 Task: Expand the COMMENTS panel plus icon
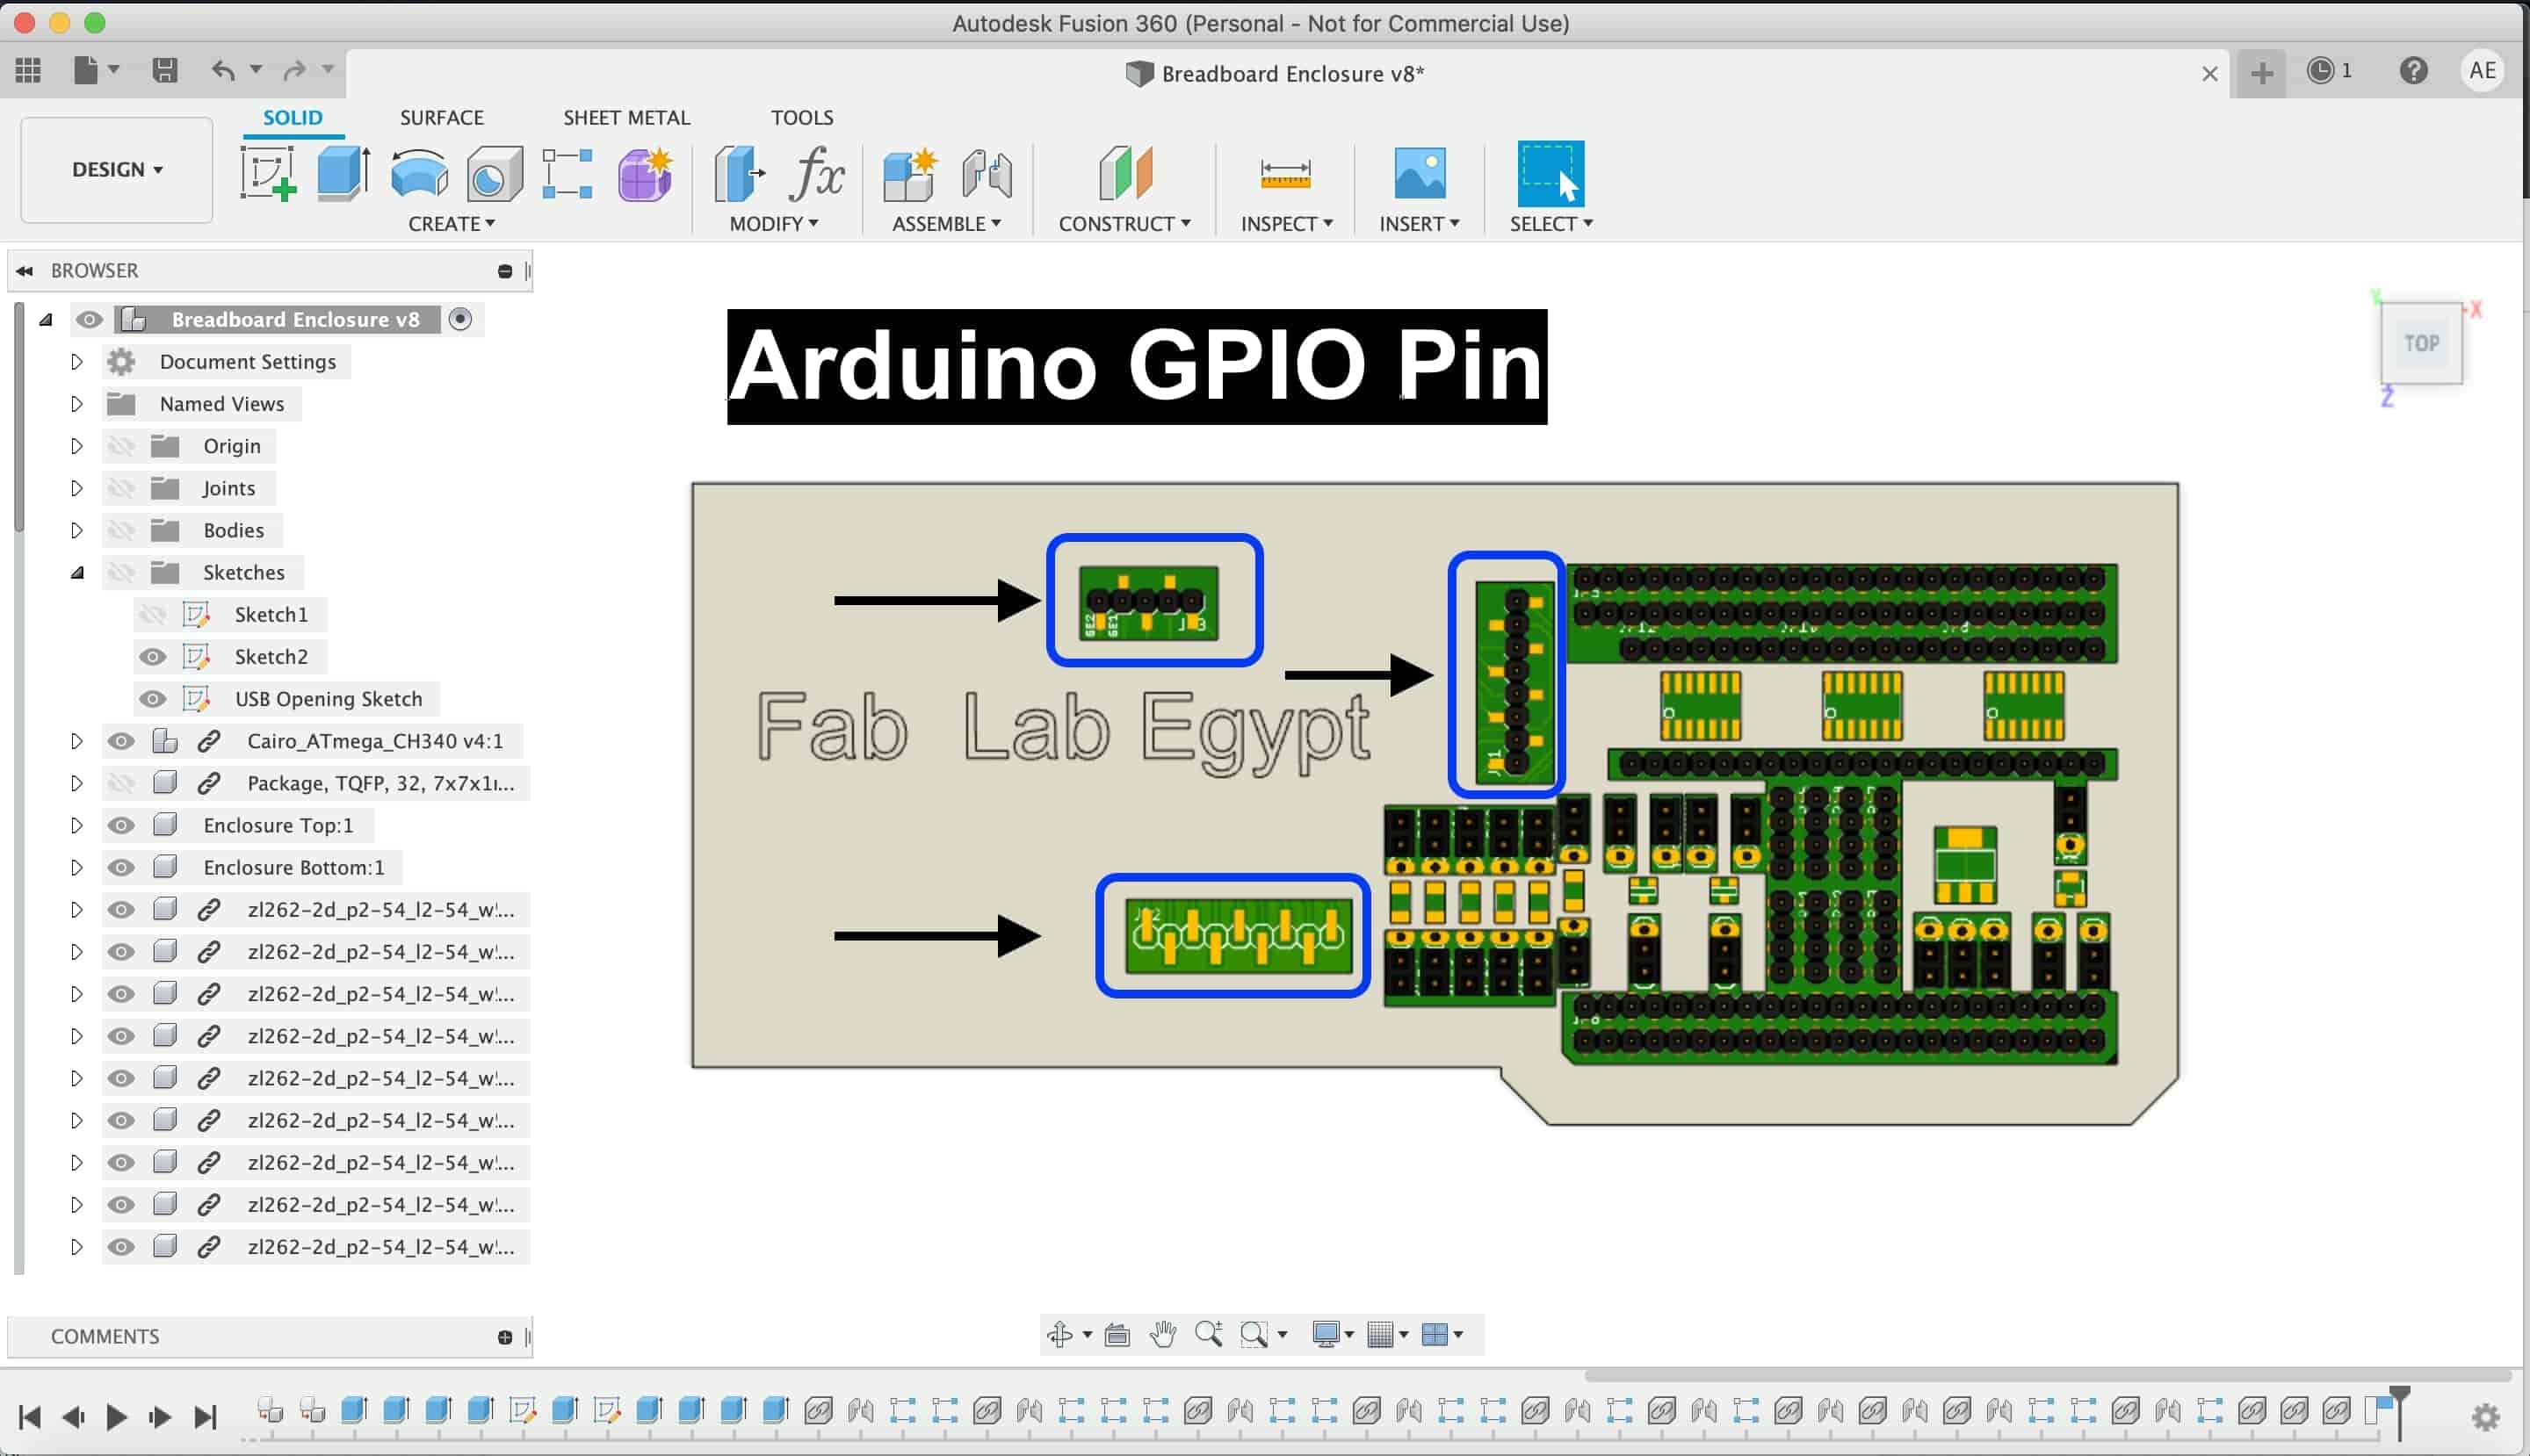[504, 1337]
